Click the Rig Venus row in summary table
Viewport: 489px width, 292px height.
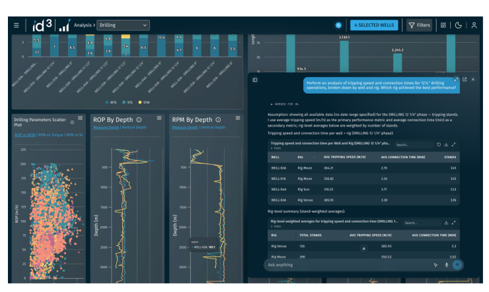[363, 247]
